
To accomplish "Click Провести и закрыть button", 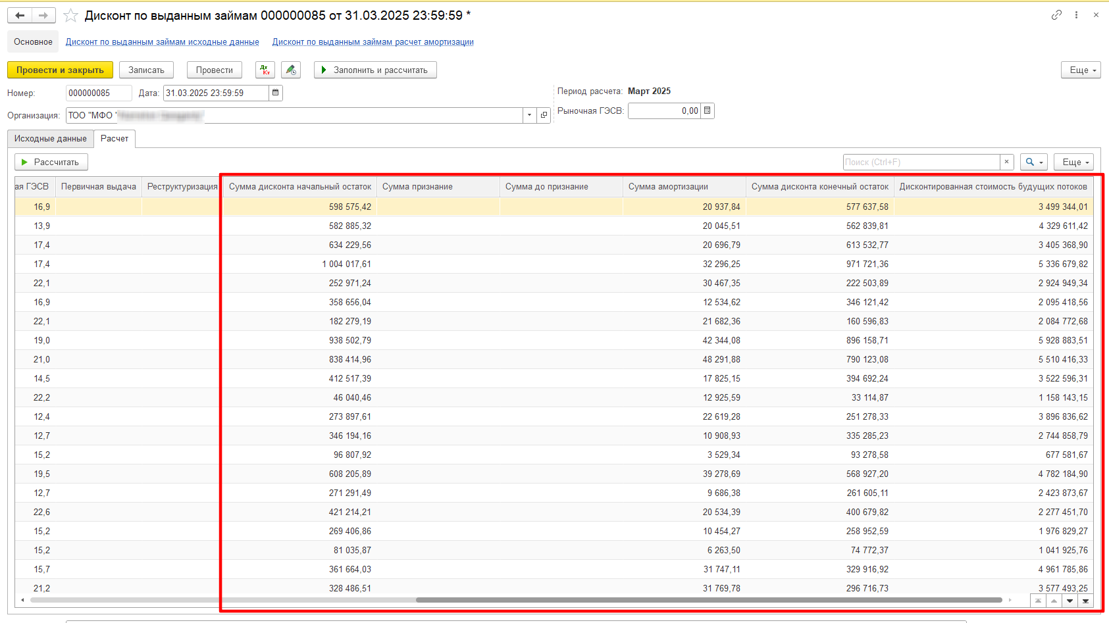I will click(60, 70).
